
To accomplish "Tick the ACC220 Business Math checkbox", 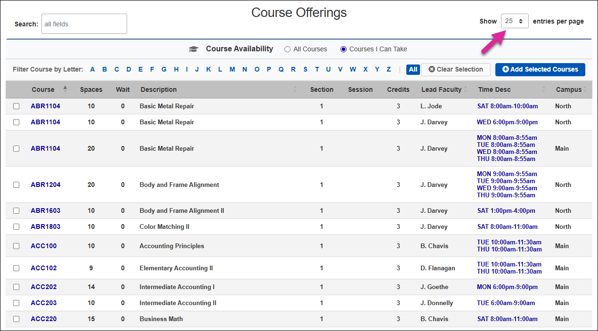I will [16, 319].
